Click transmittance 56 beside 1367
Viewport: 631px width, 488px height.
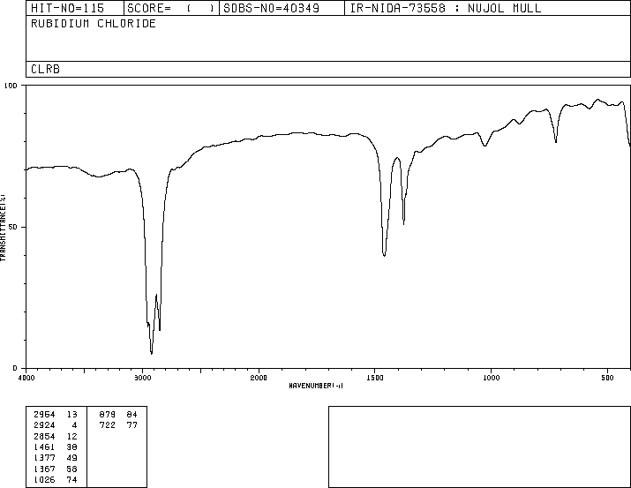(x=72, y=469)
